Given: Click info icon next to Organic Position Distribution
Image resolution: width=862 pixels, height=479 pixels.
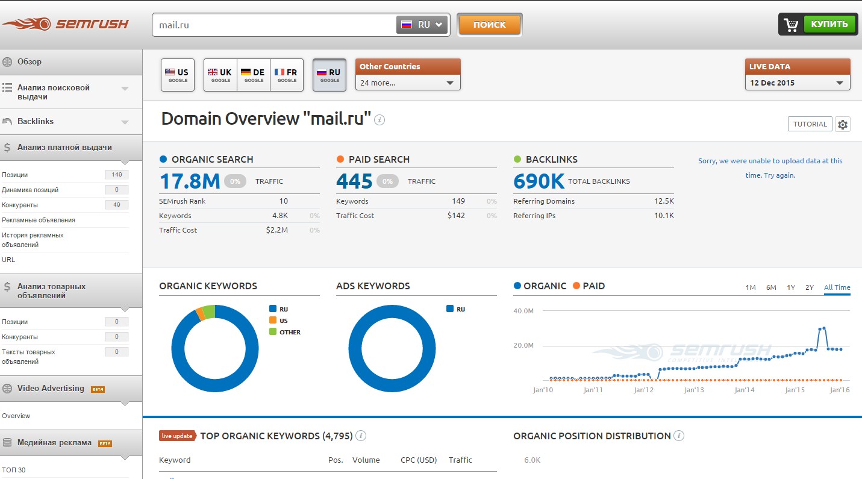Looking at the screenshot, I should click(679, 436).
